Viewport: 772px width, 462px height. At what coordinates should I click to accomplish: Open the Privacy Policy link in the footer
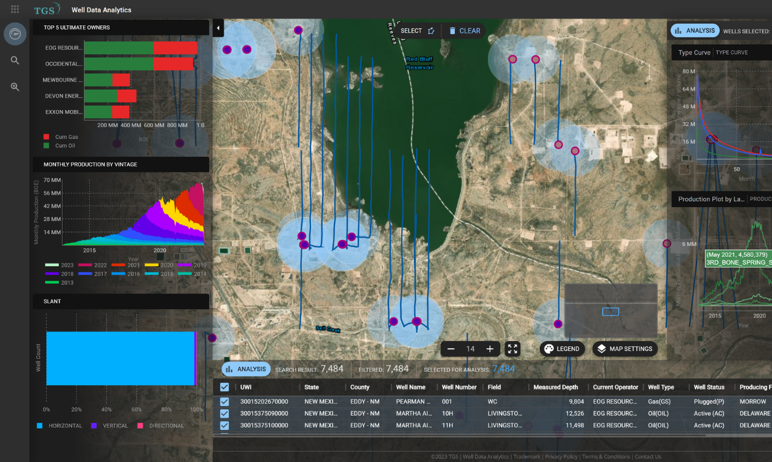click(561, 456)
